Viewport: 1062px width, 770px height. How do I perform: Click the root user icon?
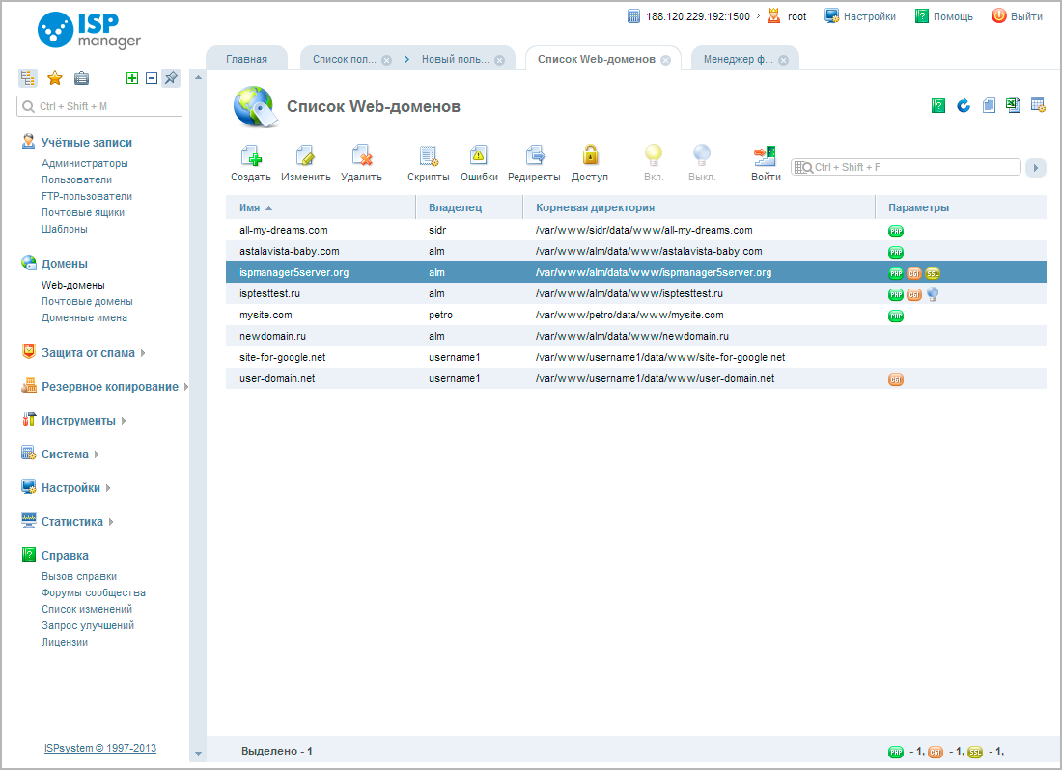773,16
